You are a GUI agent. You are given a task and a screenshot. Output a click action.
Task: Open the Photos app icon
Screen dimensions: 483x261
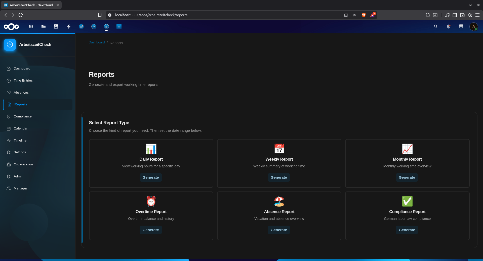click(56, 27)
